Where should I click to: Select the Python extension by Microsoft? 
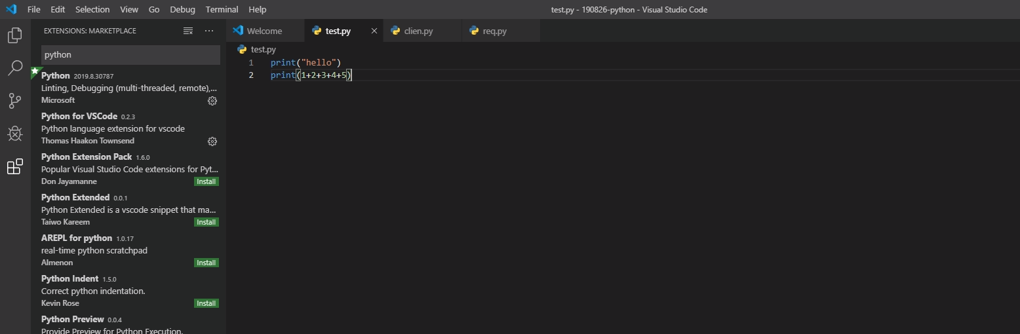pyautogui.click(x=128, y=88)
